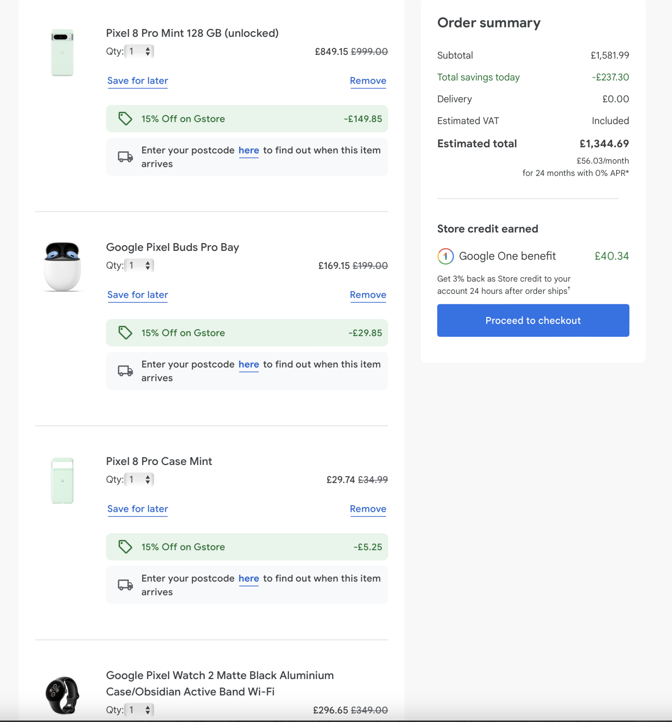Click the delivery truck icon under Pixel 8 Pro Case
This screenshot has width=672, height=722.
click(x=125, y=585)
